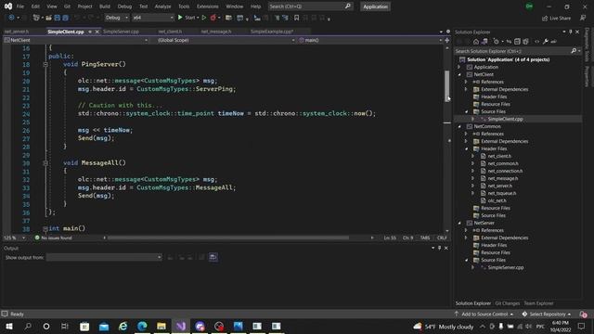Close the SimpleClient.cpp tab
Image resolution: width=594 pixels, height=334 pixels.
click(97, 32)
